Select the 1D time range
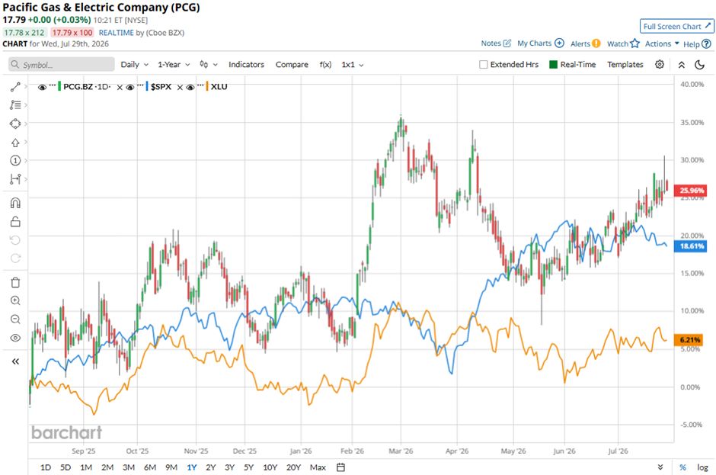The width and height of the screenshot is (716, 475). (x=45, y=467)
